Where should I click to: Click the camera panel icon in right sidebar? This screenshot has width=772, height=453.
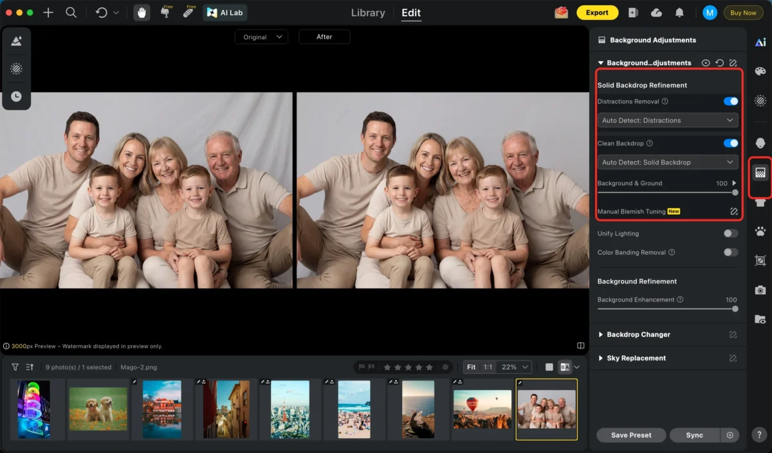point(760,289)
